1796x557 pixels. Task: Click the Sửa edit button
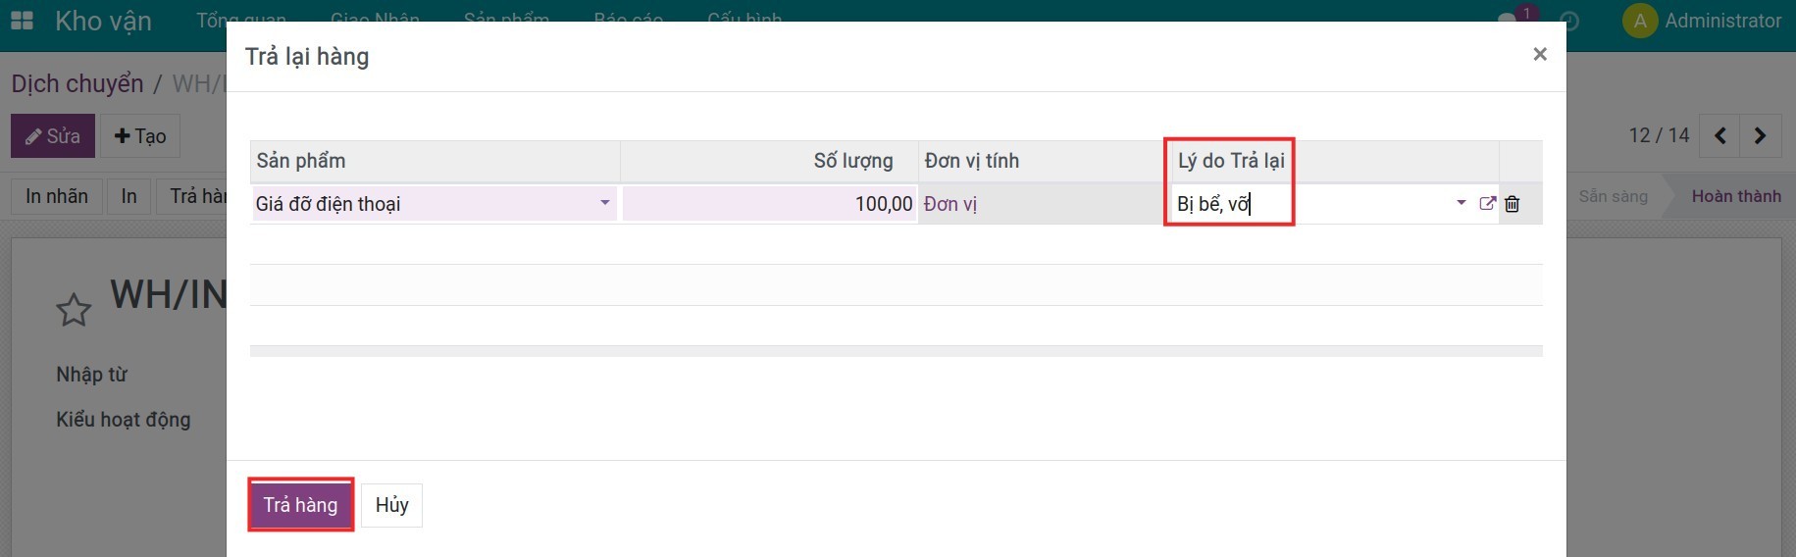[x=53, y=136]
